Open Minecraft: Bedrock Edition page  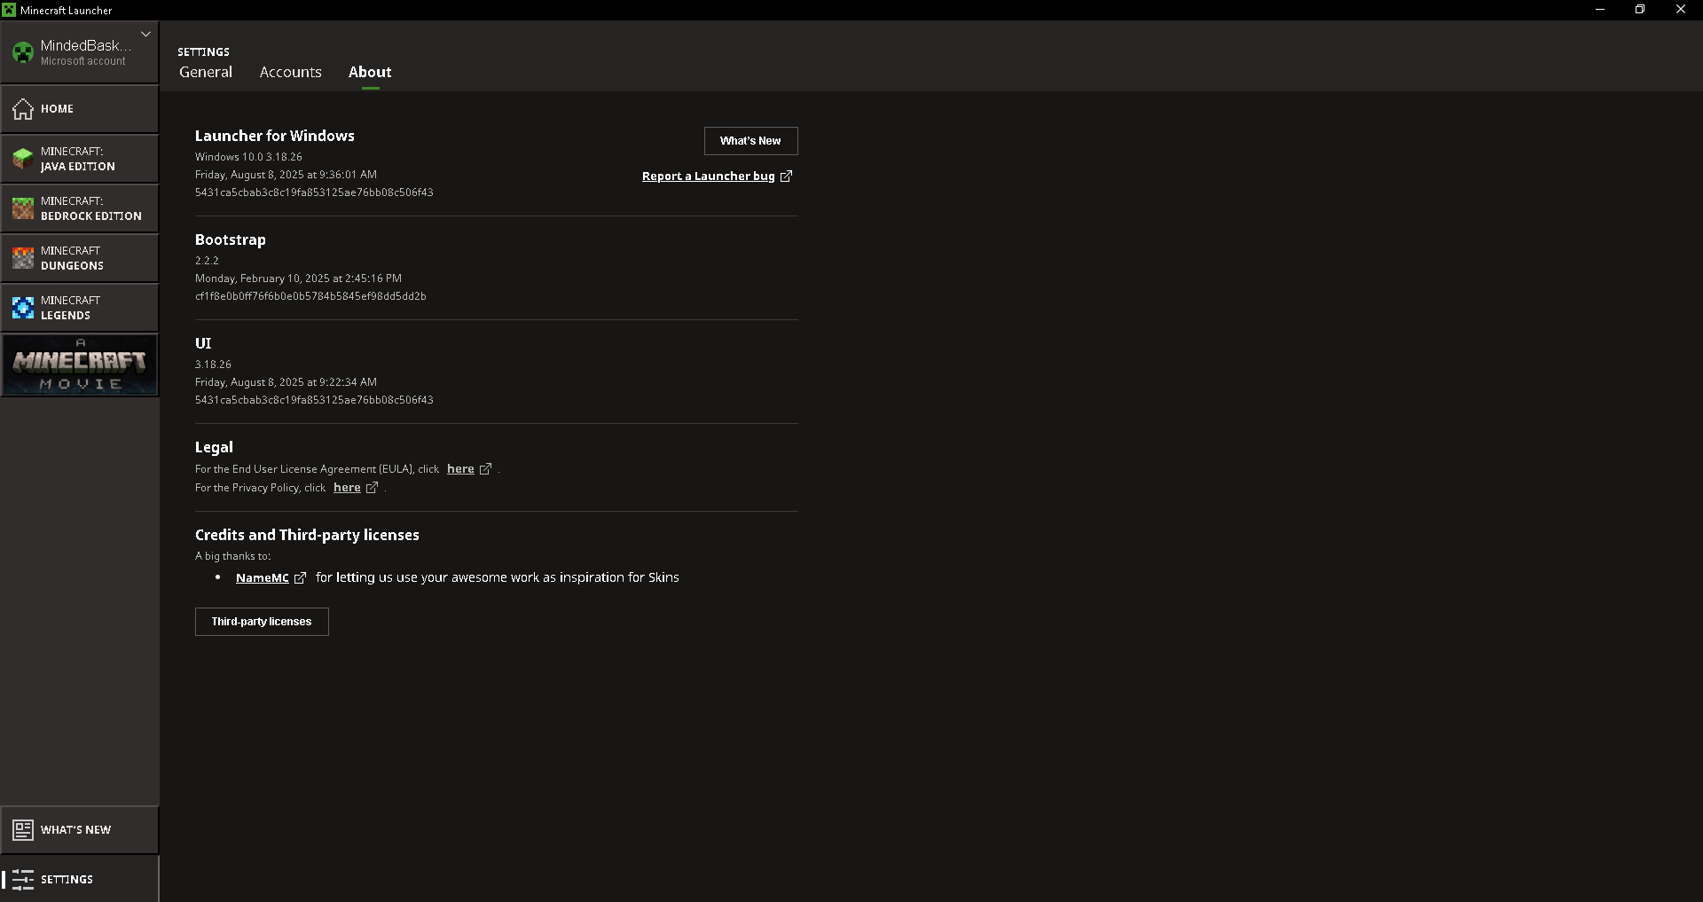coord(80,208)
